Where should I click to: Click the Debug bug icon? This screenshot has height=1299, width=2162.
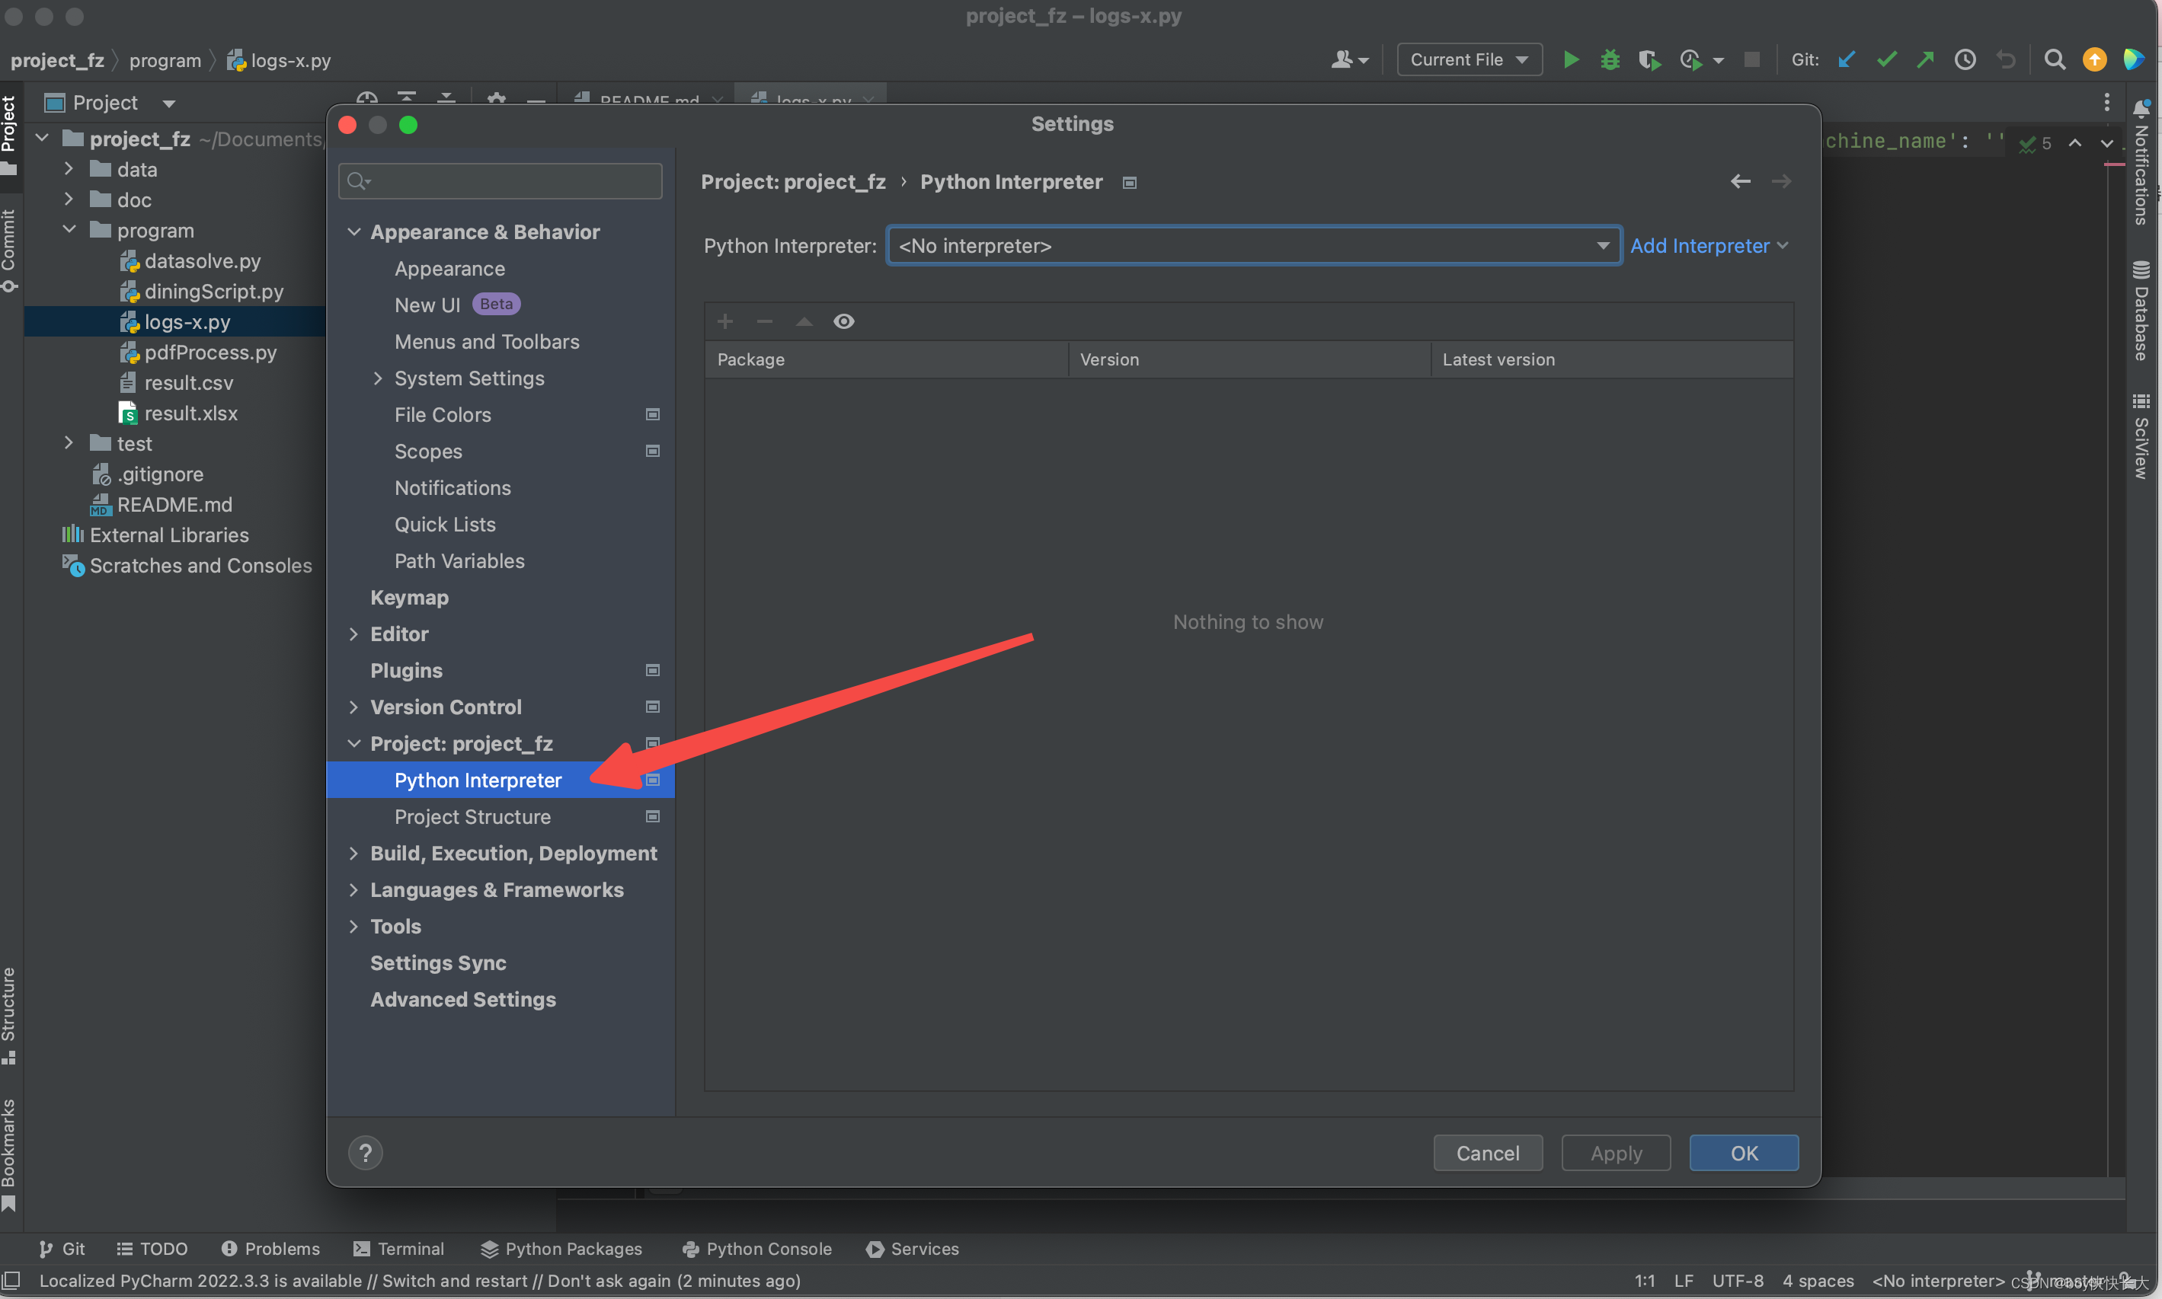point(1610,59)
